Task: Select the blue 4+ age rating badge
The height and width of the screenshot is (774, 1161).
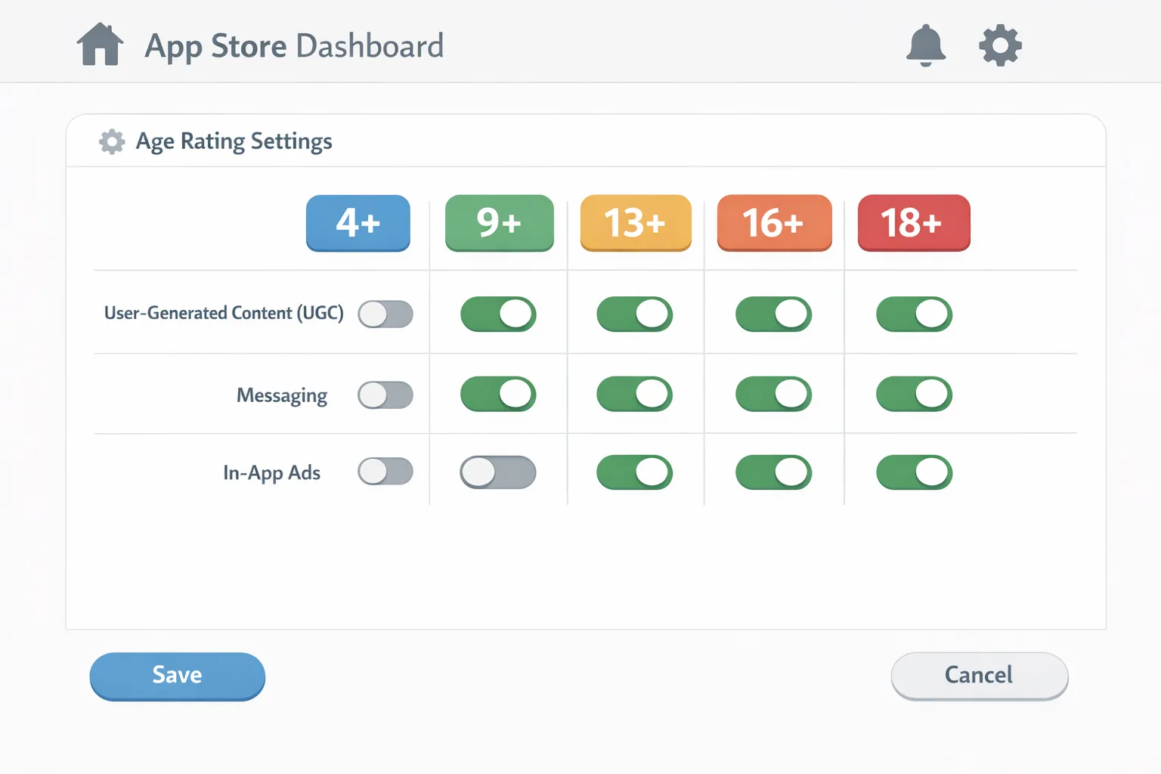Action: click(x=358, y=223)
